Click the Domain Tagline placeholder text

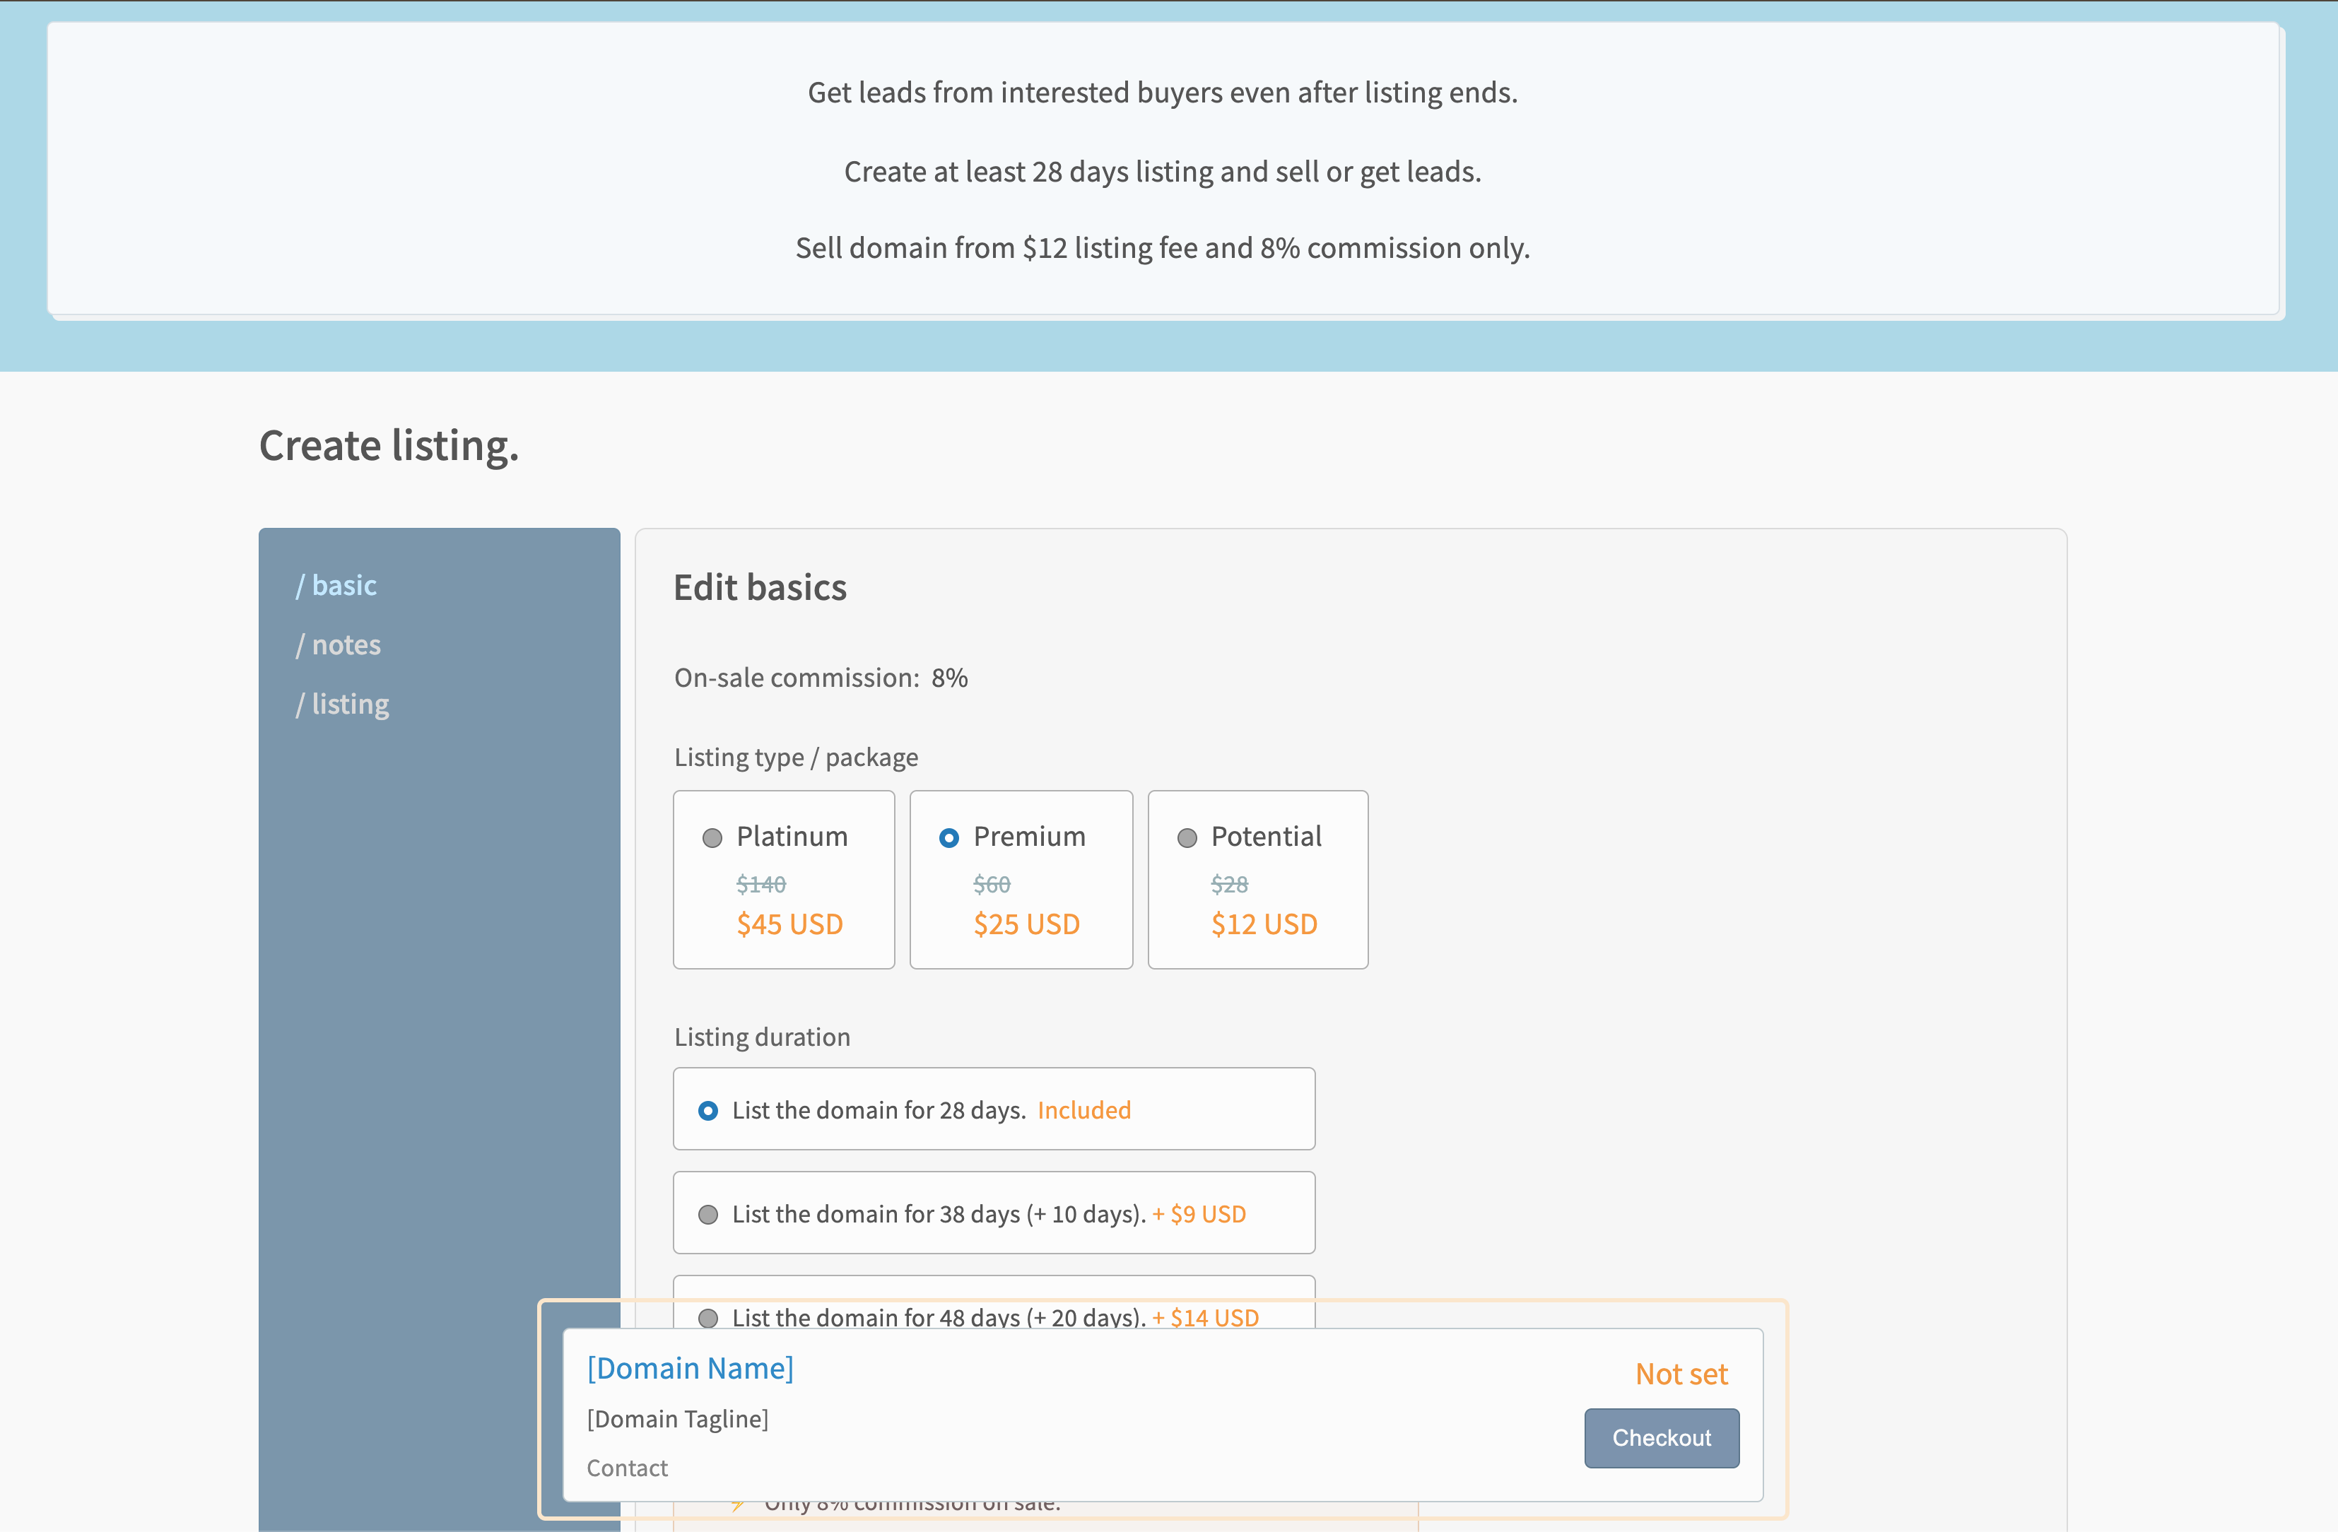[x=677, y=1418]
